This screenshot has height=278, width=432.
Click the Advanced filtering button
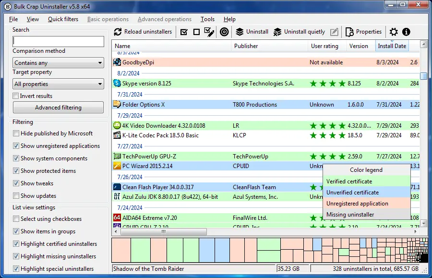click(x=58, y=108)
